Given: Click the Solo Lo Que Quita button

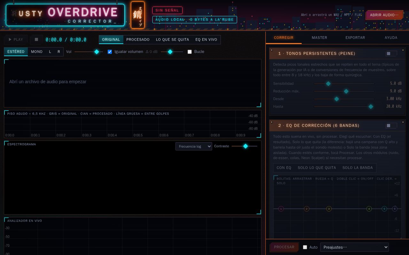Looking at the screenshot, I should click(x=317, y=168).
